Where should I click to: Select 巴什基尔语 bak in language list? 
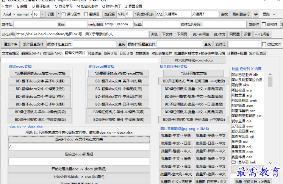(x=244, y=162)
